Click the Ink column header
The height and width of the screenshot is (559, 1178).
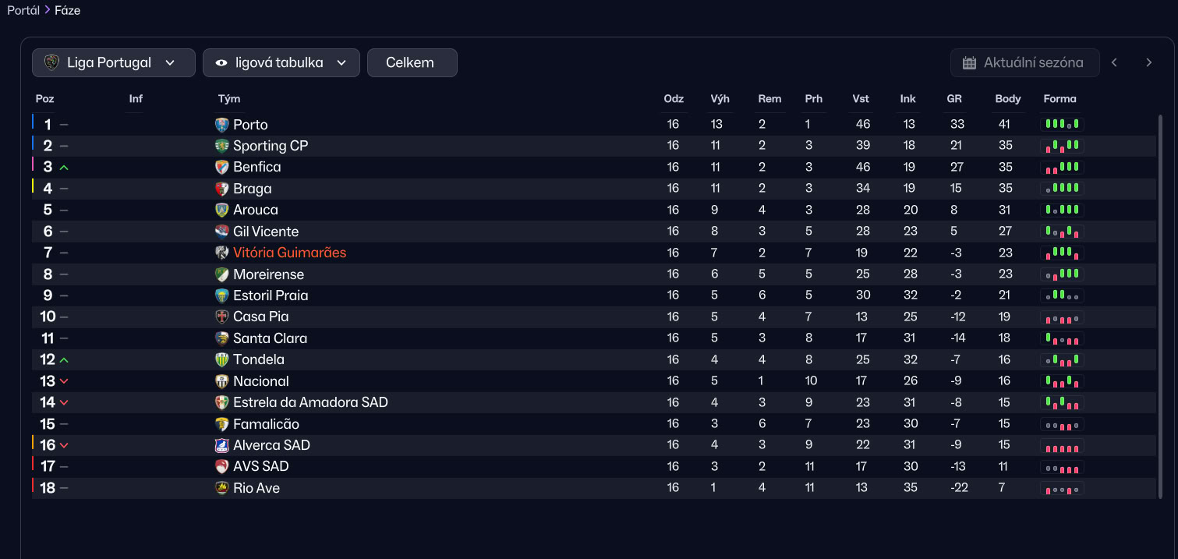[907, 99]
